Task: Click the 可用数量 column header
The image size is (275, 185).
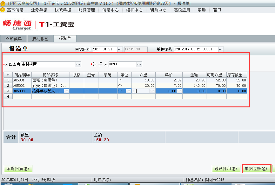Action: (216, 75)
